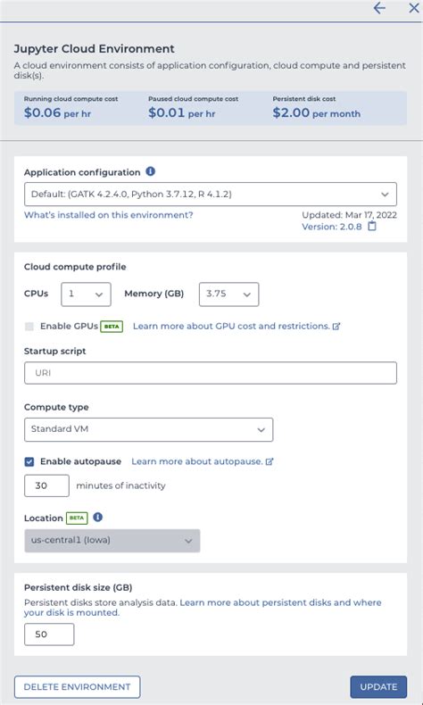
Task: Close the Jupyter Cloud Environment panel
Action: [x=413, y=8]
